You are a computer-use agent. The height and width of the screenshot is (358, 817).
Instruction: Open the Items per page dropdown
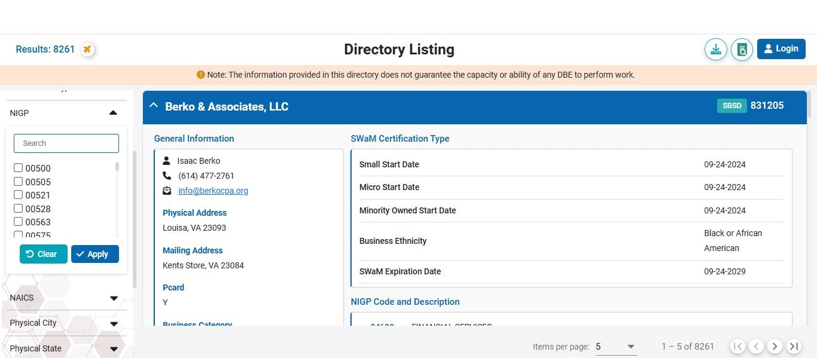616,347
